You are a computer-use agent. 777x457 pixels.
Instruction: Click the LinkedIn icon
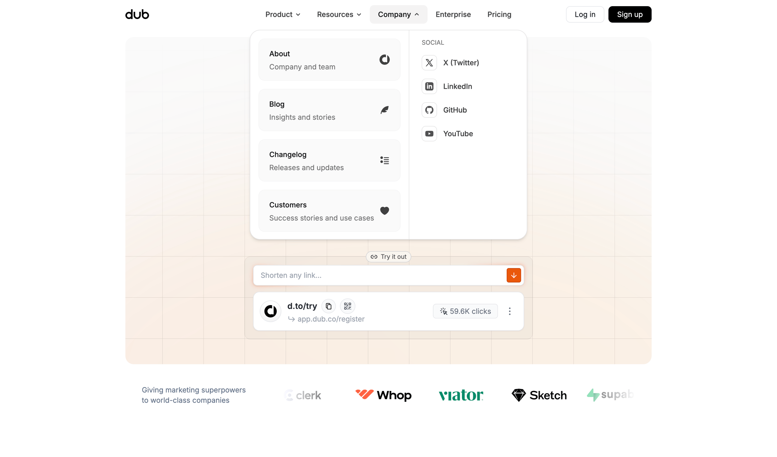[429, 86]
